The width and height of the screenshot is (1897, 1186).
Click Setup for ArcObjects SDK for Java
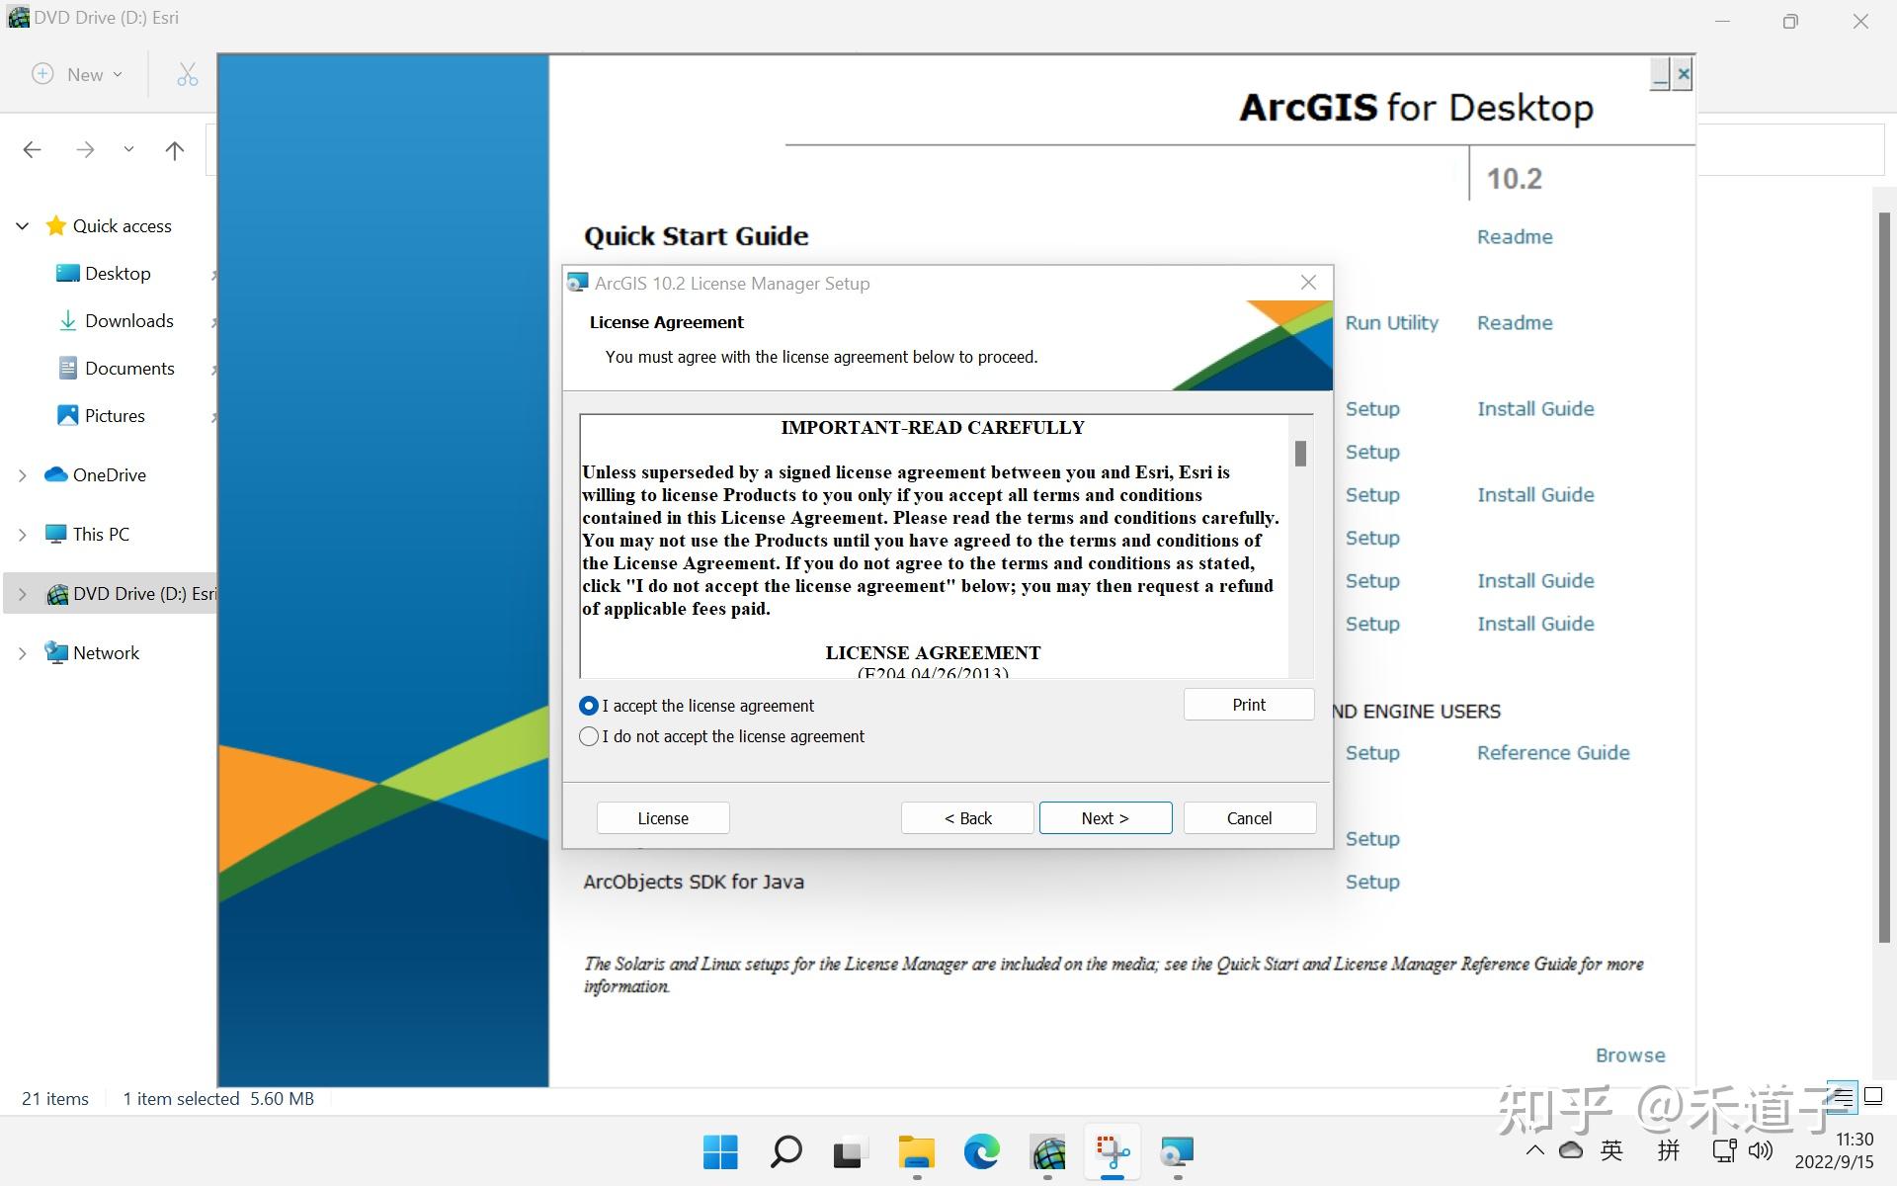(x=1372, y=882)
